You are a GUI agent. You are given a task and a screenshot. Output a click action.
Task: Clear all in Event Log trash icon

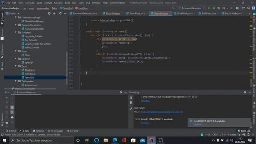[131, 102]
